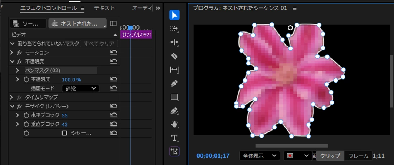Reset the モザイク (レガシー) effect

(x=114, y=106)
